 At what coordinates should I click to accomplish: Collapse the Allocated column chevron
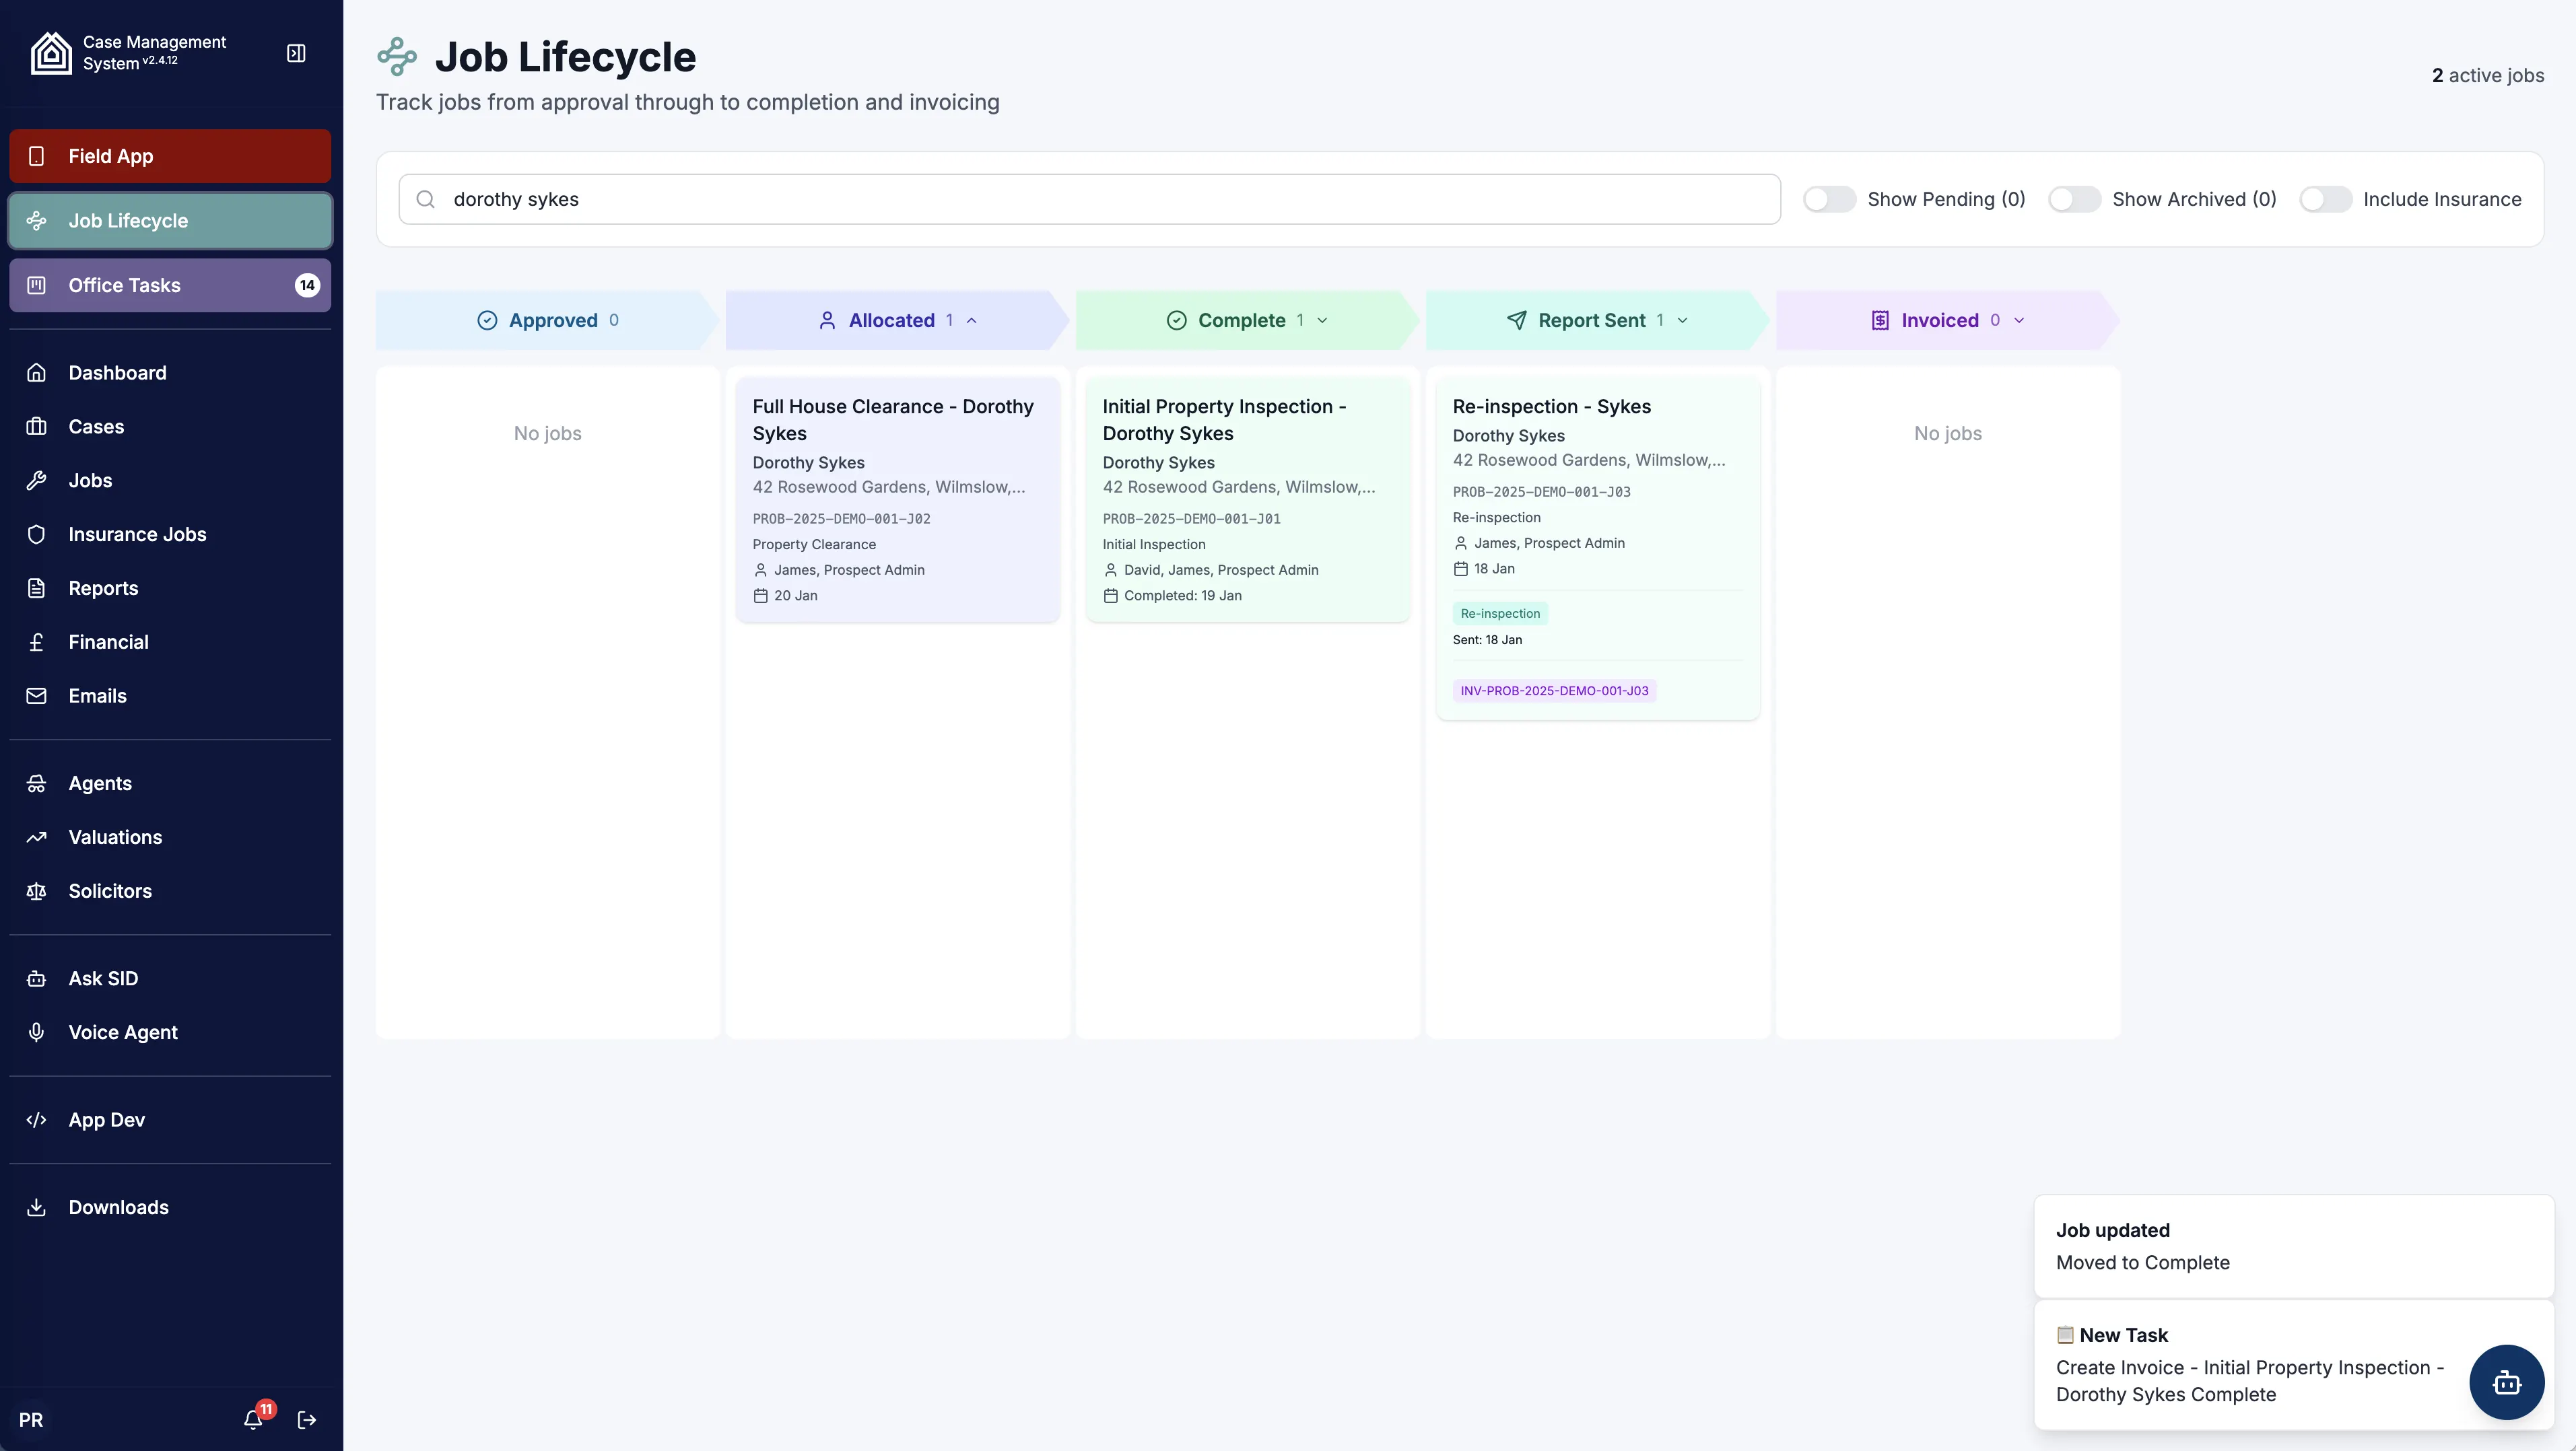pos(971,321)
